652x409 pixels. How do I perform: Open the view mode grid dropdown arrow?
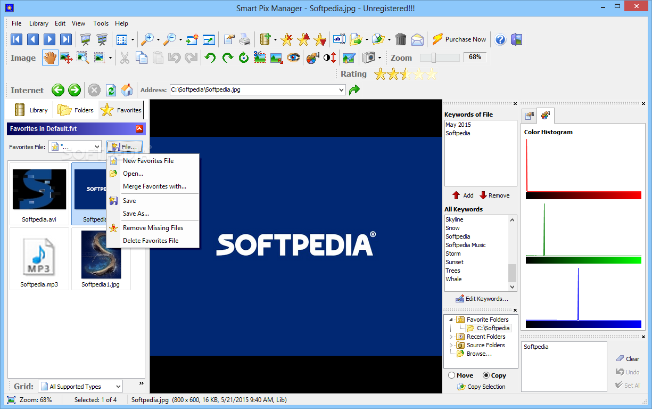point(131,40)
